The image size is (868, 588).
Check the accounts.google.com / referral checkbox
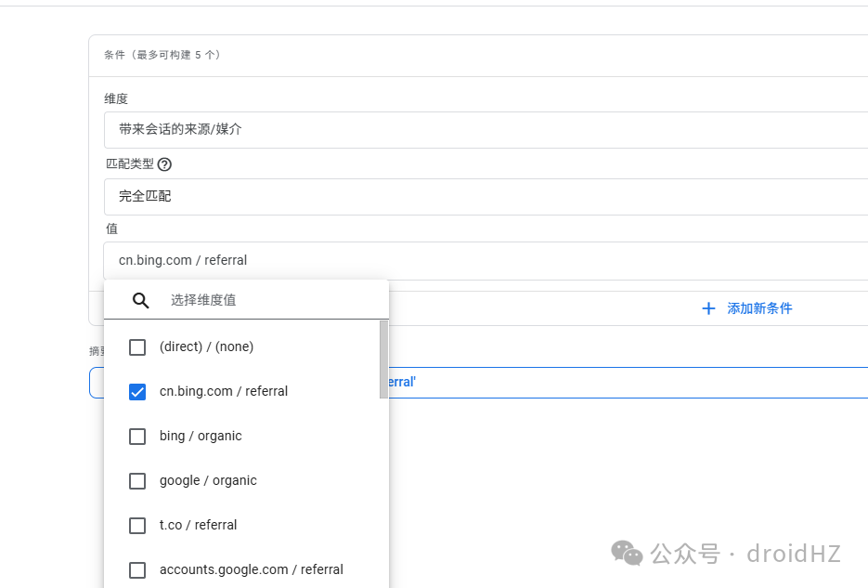tap(137, 570)
